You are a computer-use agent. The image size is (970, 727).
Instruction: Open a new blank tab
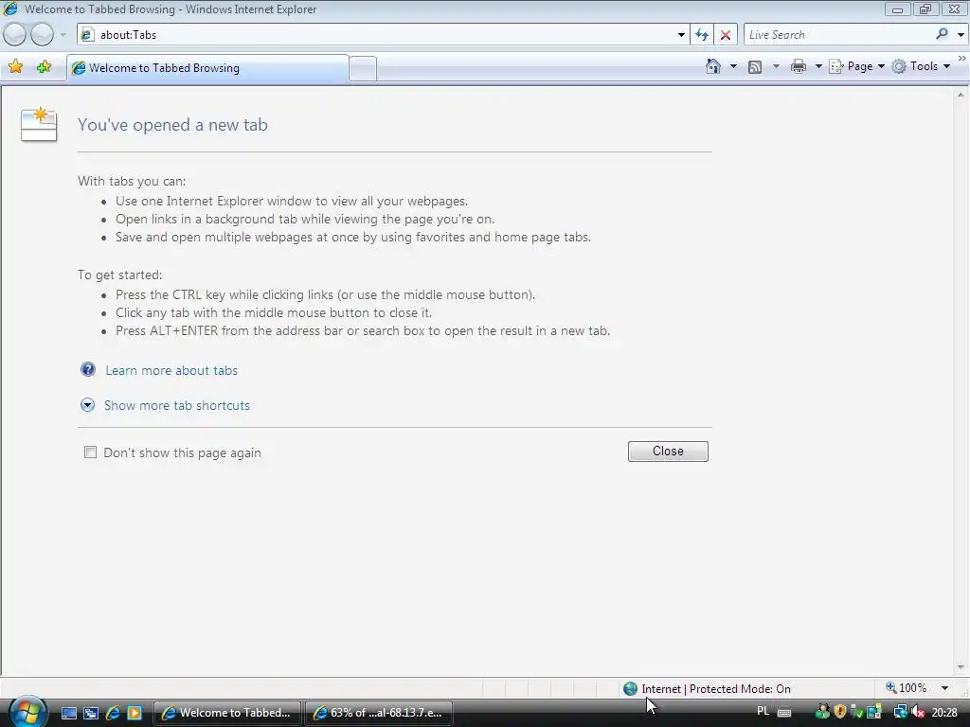(x=363, y=68)
